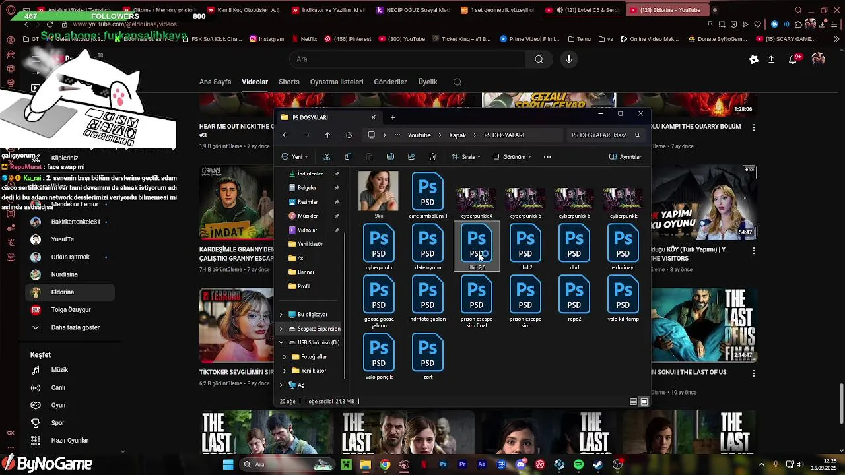The image size is (845, 475).
Task: Click the Rename icon in Explorer toolbar
Action: coord(390,157)
